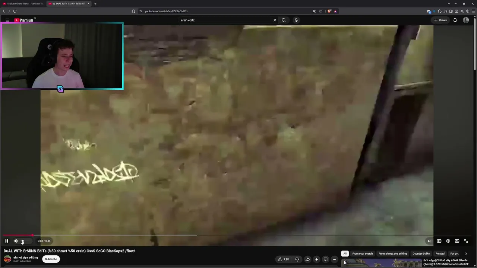This screenshot has height=268, width=477.
Task: Go back in browser history
Action: tap(4, 11)
